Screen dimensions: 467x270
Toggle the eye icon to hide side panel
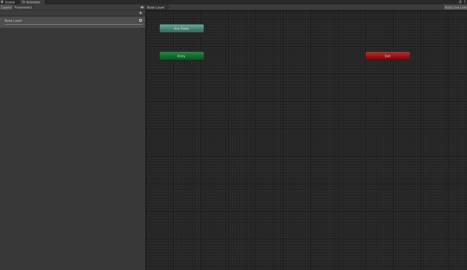[142, 7]
